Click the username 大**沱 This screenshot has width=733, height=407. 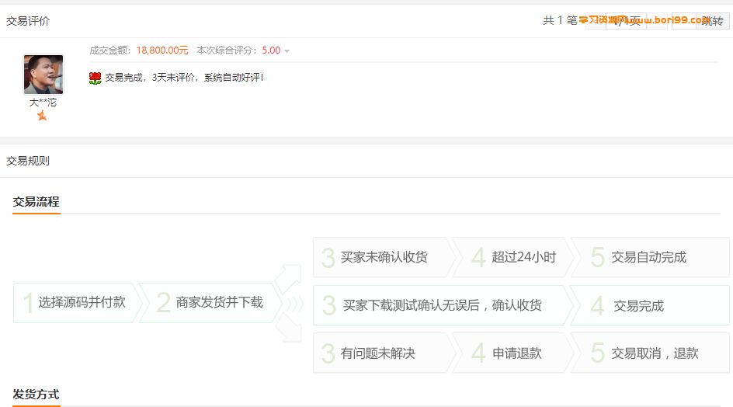[x=43, y=103]
